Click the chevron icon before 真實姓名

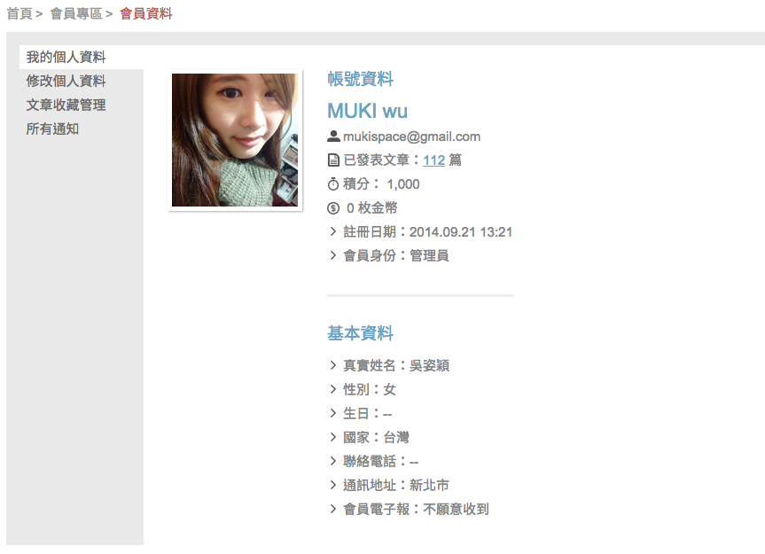coord(333,365)
